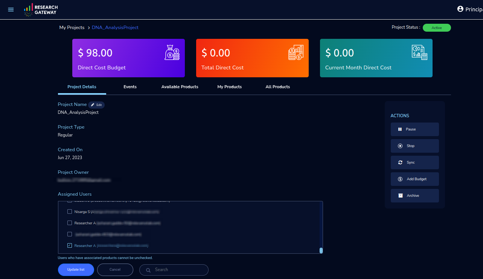
Task: Click the Current Month cost report icon
Action: point(419,52)
